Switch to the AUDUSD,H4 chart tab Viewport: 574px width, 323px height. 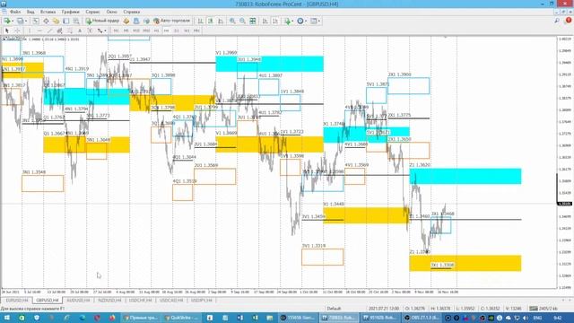pyautogui.click(x=78, y=301)
